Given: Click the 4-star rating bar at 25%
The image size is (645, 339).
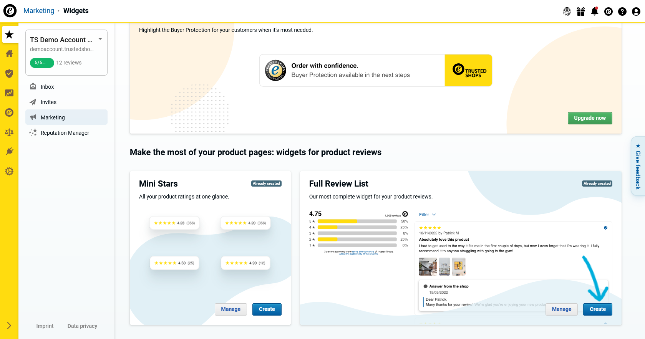Looking at the screenshot, I should coord(357,227).
